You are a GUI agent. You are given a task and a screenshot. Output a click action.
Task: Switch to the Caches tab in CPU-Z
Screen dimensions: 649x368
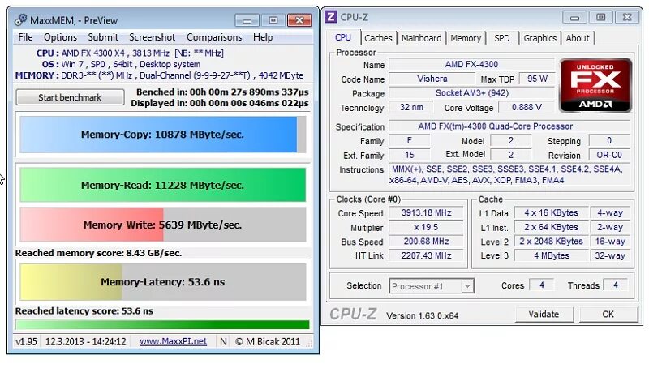(378, 38)
